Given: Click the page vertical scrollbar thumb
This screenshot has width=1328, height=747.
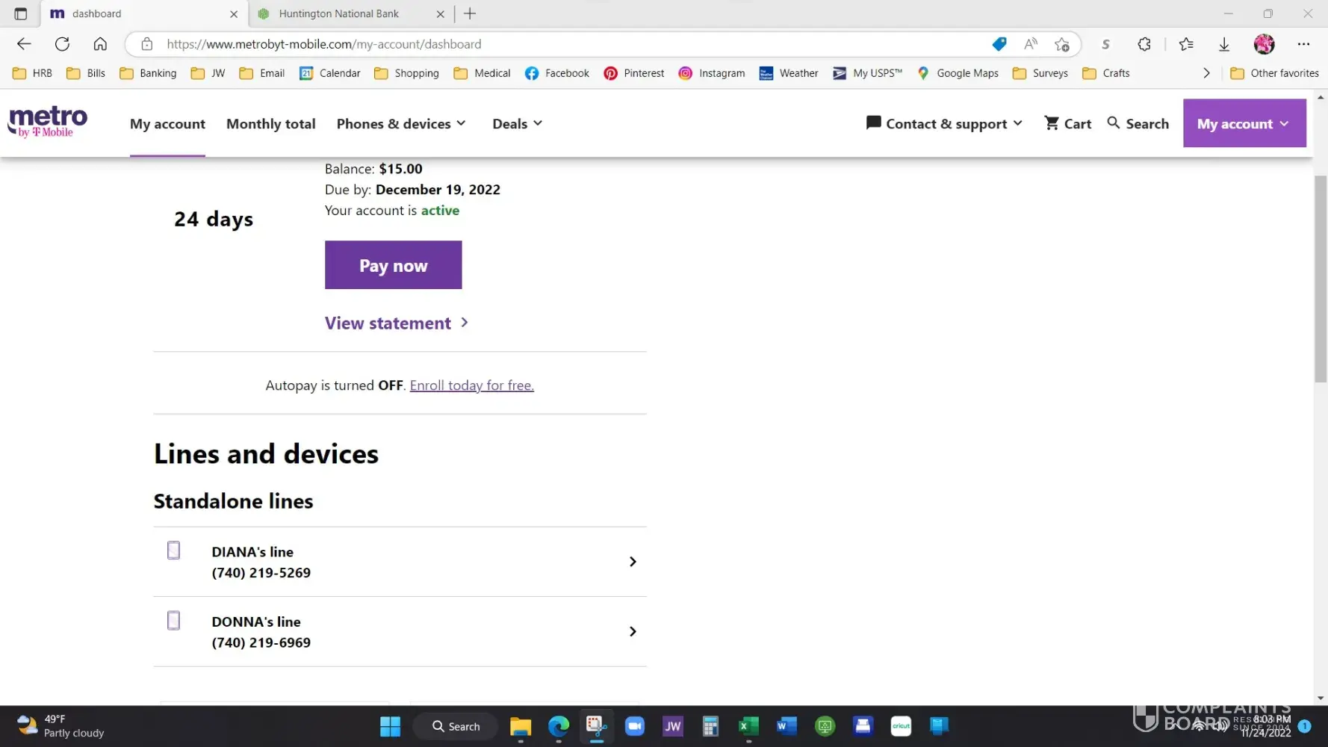Looking at the screenshot, I should [x=1321, y=279].
